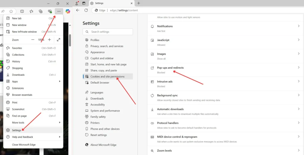This screenshot has width=304, height=155.
Task: Open a New InPrivate window
Action: coord(33,32)
